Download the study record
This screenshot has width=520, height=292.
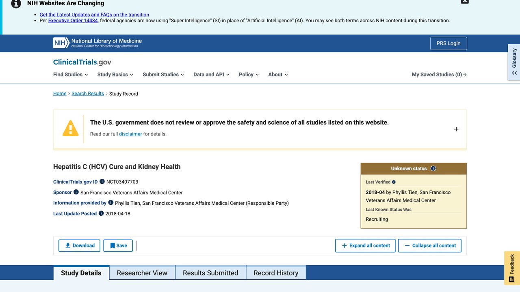pos(80,245)
